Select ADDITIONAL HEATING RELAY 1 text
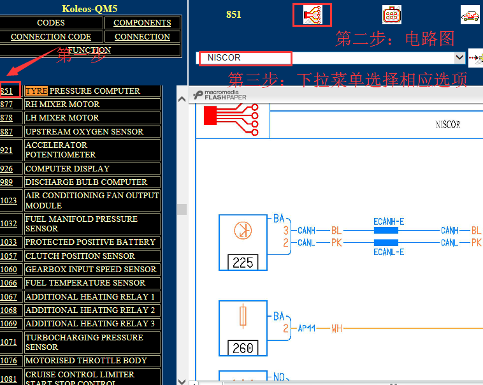This screenshot has width=483, height=385. pos(90,296)
